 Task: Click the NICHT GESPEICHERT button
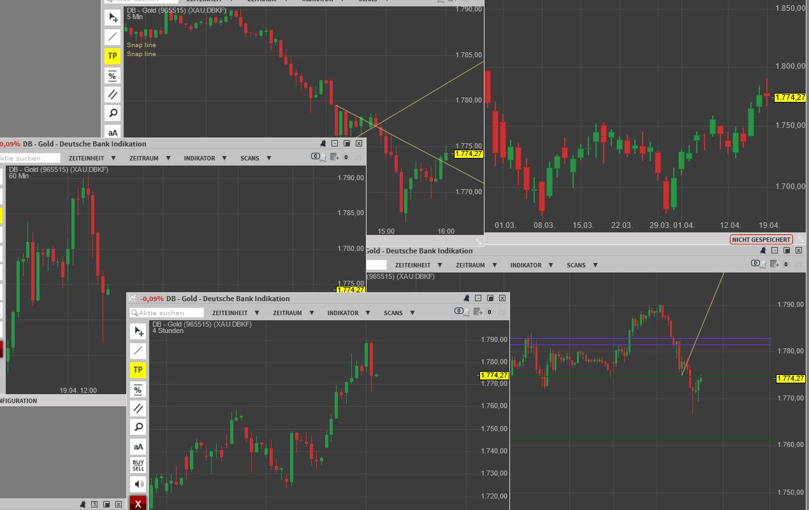pyautogui.click(x=761, y=239)
